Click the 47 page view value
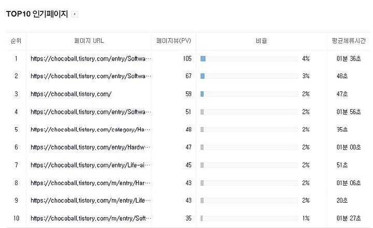The height and width of the screenshot is (228, 373). (189, 147)
